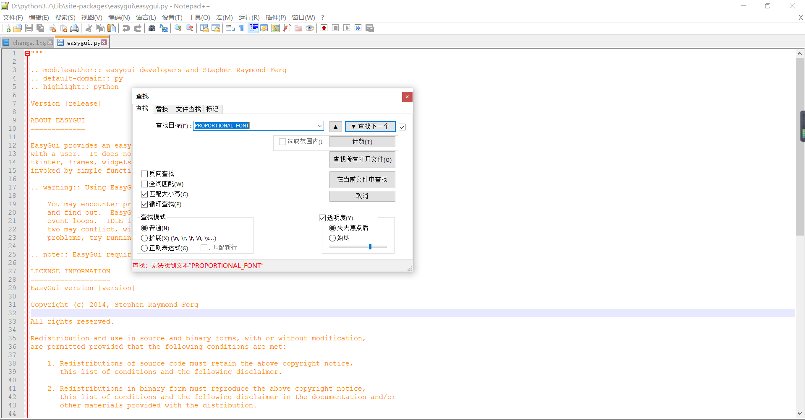Click the Copy icon in the toolbar

click(x=100, y=28)
